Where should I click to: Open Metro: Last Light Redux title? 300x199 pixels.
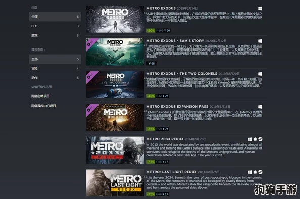172,172
